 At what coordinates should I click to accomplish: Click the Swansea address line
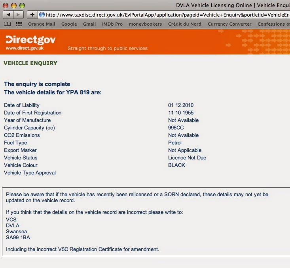pyautogui.click(x=16, y=231)
